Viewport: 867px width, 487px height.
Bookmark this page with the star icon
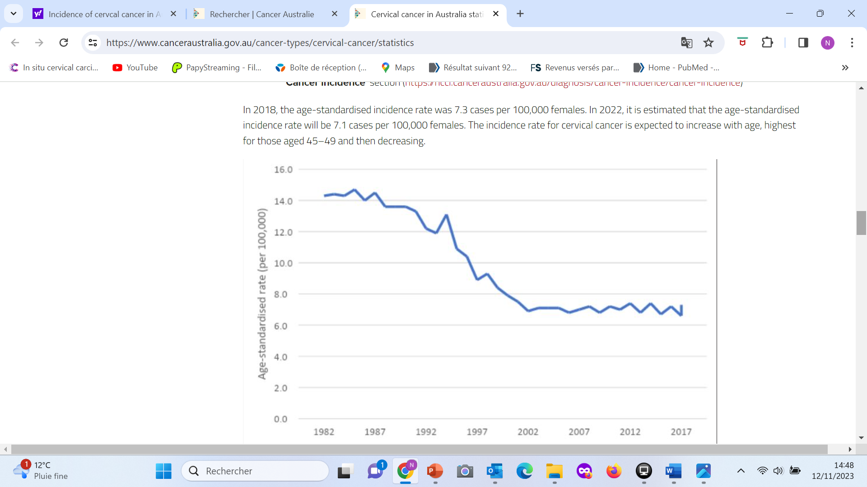(x=709, y=43)
